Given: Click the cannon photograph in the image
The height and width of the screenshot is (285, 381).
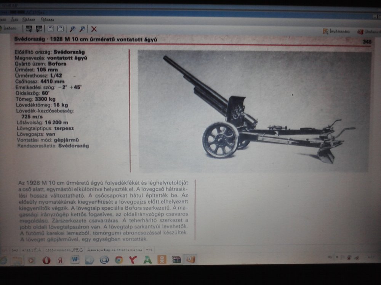Looking at the screenshot, I should pos(254,111).
